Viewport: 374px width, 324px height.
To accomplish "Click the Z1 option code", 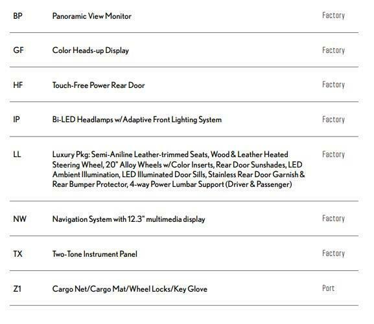I will [17, 289].
